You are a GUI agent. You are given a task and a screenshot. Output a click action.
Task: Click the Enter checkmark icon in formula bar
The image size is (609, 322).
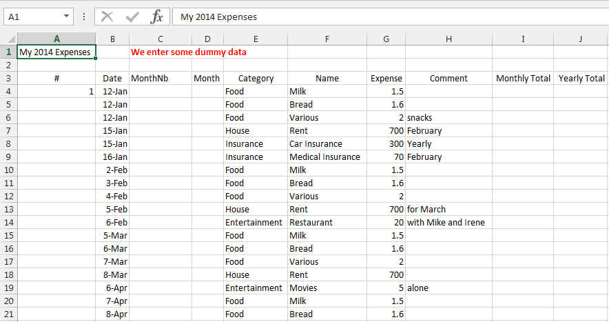[132, 17]
